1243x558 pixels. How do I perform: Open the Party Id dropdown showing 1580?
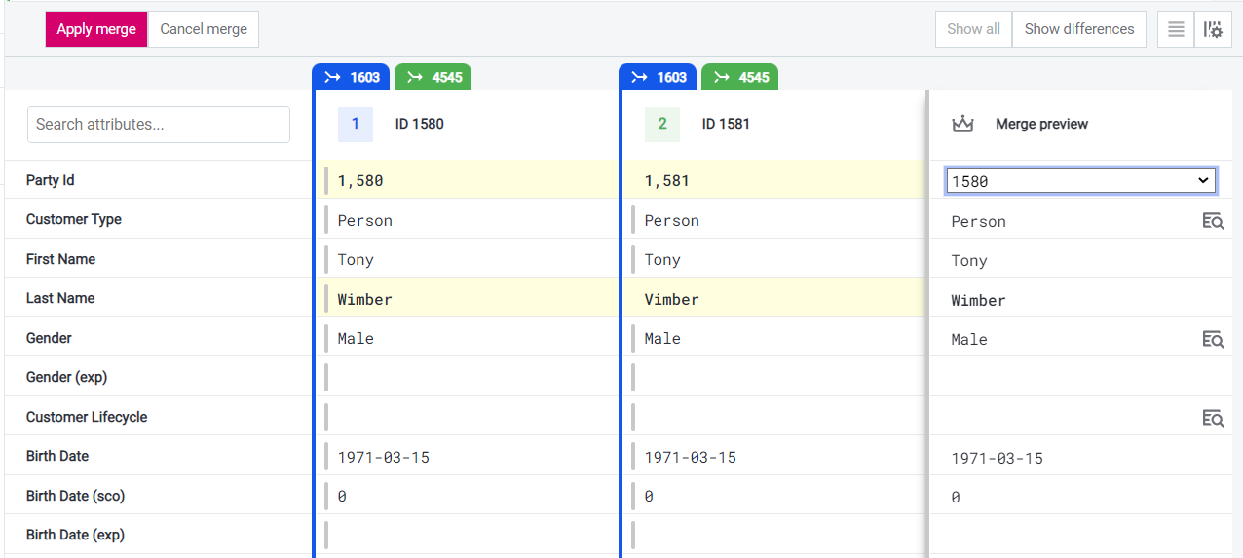point(1080,180)
